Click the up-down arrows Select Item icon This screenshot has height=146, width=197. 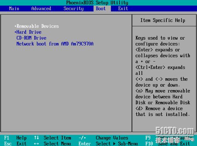coord(36,138)
